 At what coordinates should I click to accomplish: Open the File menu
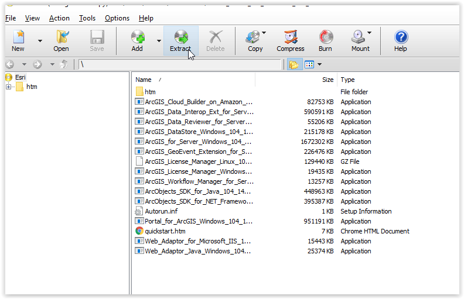coord(11,18)
